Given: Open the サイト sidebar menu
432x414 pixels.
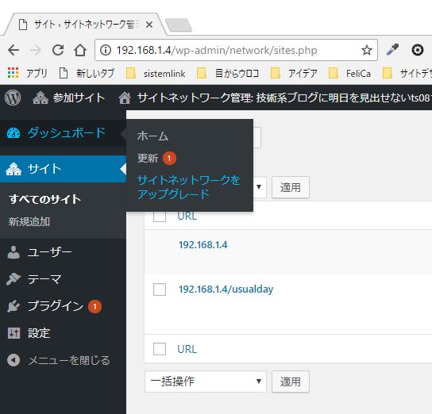Looking at the screenshot, I should (x=63, y=169).
